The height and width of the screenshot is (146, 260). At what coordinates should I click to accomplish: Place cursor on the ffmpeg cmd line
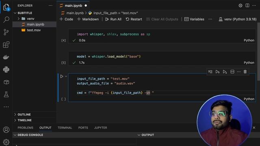[x=115, y=93]
